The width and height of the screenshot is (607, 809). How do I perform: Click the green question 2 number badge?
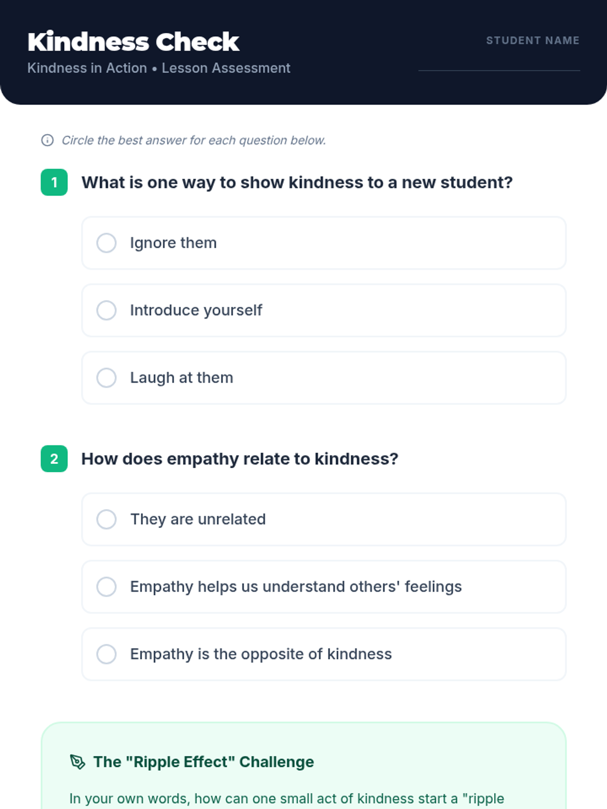click(54, 459)
